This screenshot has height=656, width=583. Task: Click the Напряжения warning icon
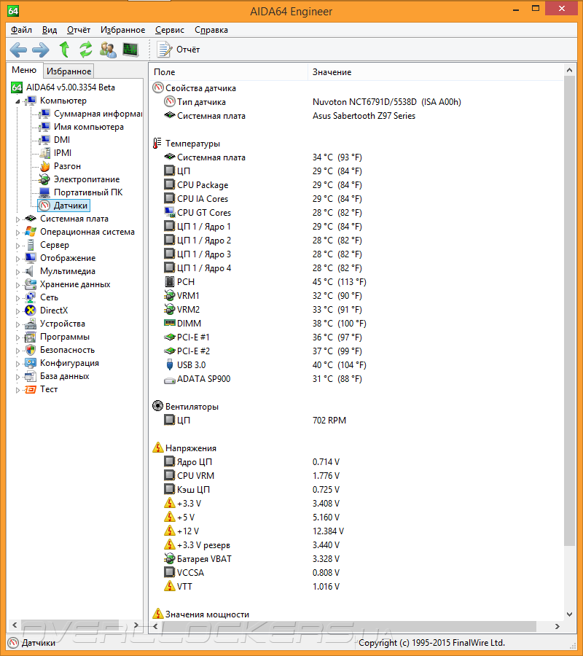pos(157,448)
